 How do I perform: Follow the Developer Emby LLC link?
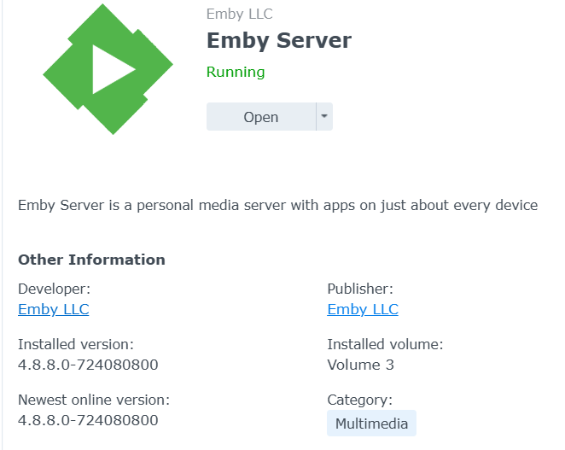tap(53, 309)
